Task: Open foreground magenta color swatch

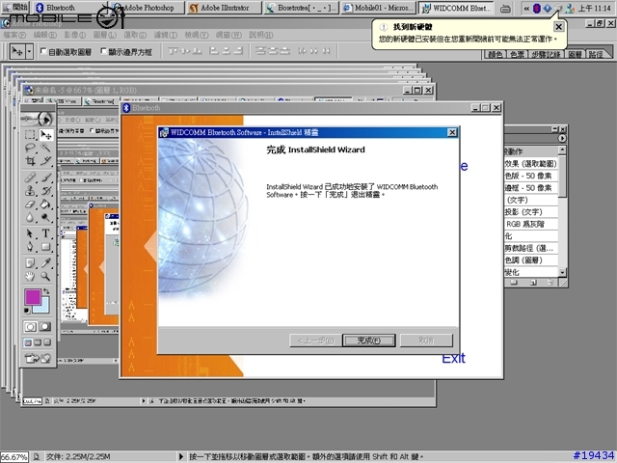Action: tap(32, 297)
